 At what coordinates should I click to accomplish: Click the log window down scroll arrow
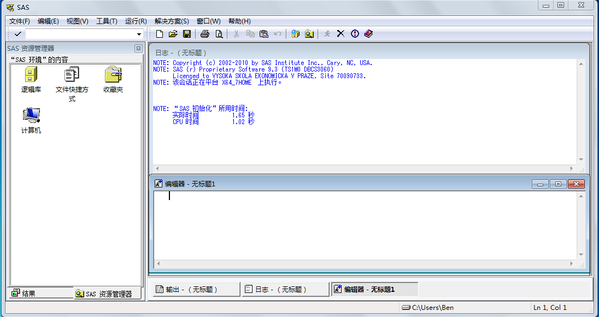pyautogui.click(x=581, y=160)
